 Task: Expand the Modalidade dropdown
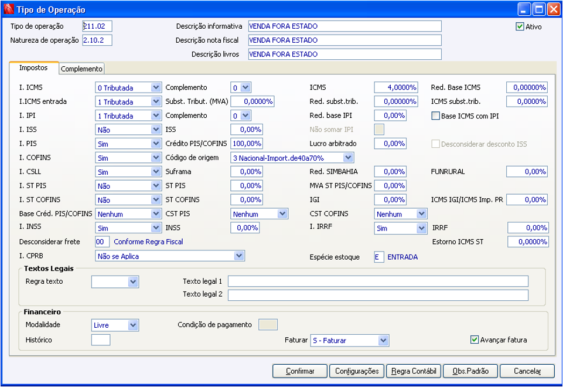coord(133,325)
